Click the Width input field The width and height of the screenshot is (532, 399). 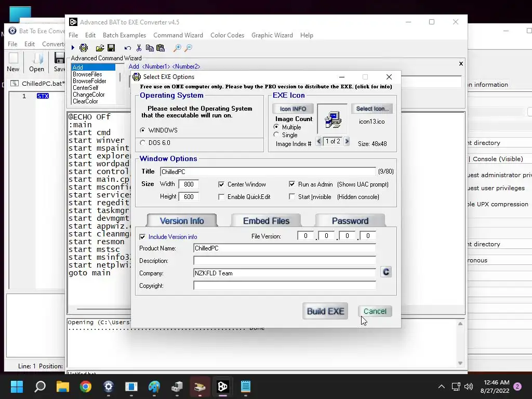pos(189,184)
